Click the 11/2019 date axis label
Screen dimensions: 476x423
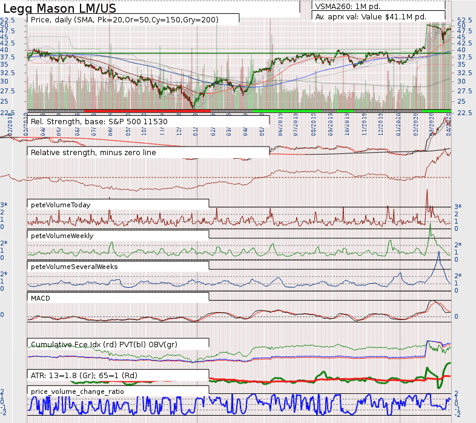point(364,125)
